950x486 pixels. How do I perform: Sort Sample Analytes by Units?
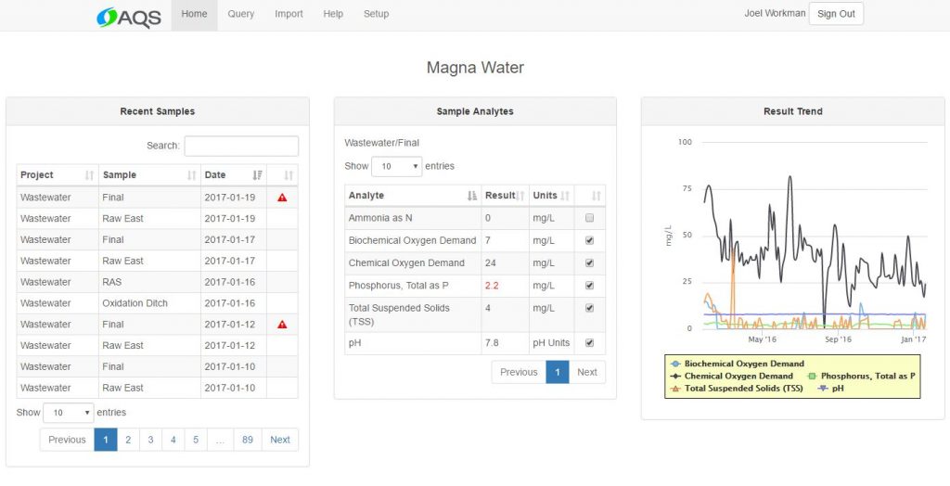[x=552, y=196]
